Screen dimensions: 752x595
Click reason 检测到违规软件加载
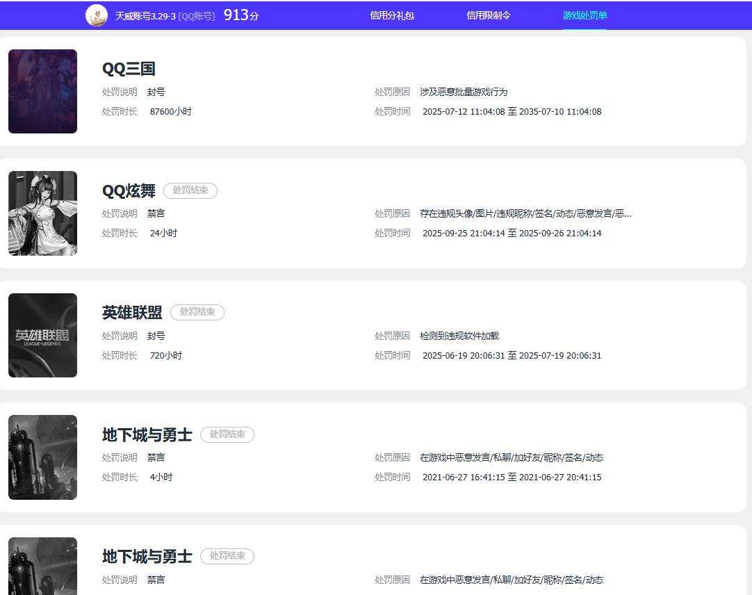(x=459, y=336)
